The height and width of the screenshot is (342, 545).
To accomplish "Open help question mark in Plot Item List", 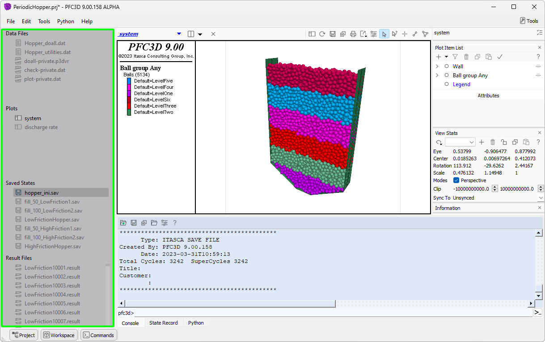I will (x=538, y=57).
